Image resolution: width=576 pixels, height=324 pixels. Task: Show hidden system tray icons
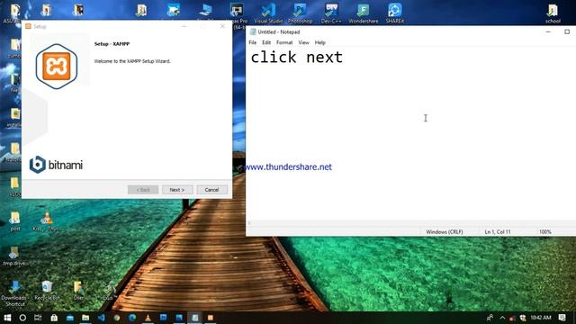tap(502, 318)
